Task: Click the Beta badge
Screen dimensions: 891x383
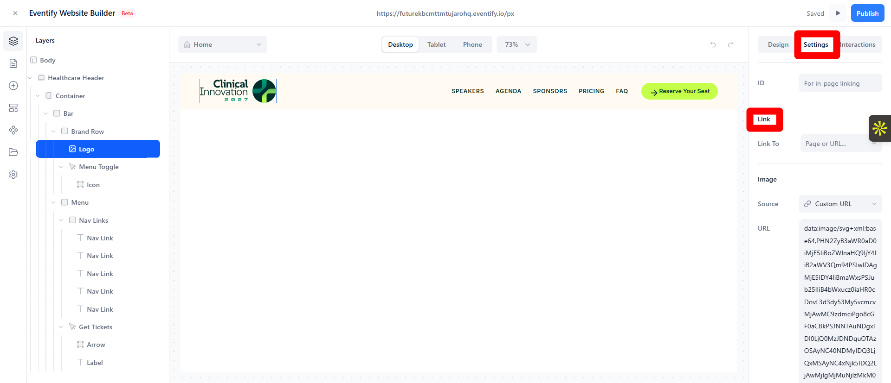Action: pos(127,13)
